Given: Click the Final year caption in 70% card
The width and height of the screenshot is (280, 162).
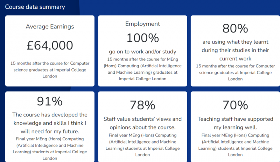Looking at the screenshot, I should [x=235, y=145].
